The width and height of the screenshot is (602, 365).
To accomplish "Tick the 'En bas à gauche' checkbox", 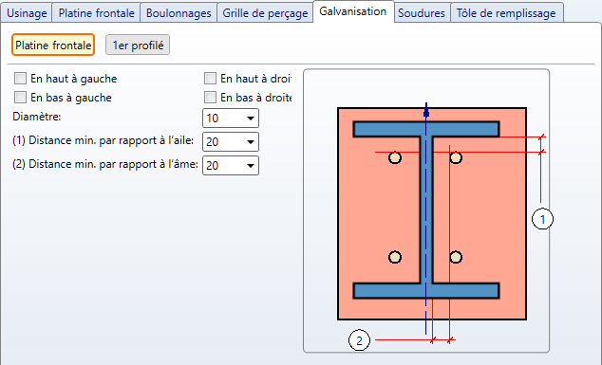I will tap(20, 97).
